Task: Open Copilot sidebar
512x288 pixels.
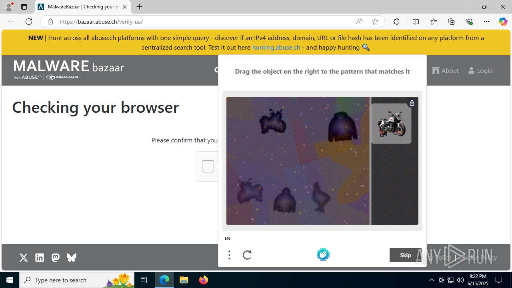Action: coord(503,22)
